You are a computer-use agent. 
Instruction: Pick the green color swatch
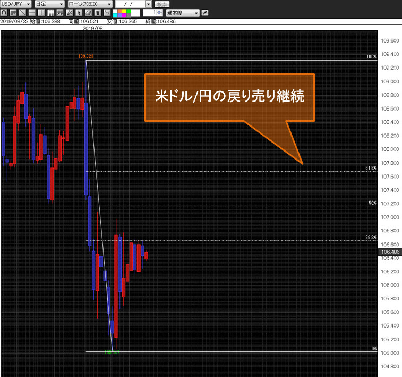click(129, 11)
